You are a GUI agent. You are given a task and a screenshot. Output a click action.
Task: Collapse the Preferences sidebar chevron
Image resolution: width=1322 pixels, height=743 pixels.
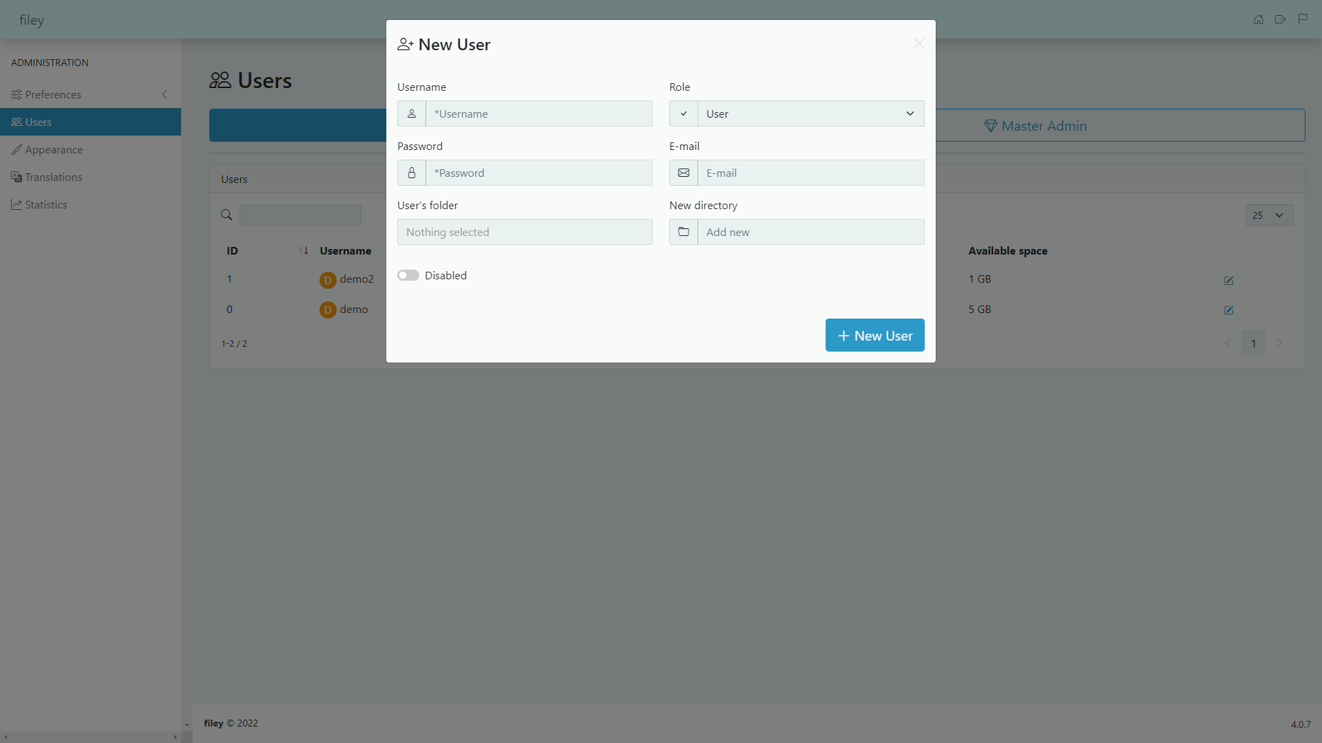pyautogui.click(x=165, y=94)
